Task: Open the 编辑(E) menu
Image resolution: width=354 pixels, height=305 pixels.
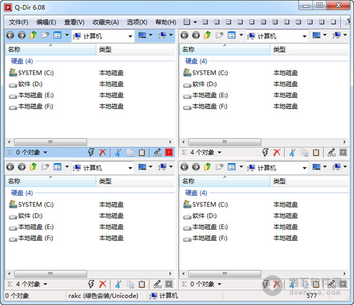Action: pyautogui.click(x=46, y=22)
